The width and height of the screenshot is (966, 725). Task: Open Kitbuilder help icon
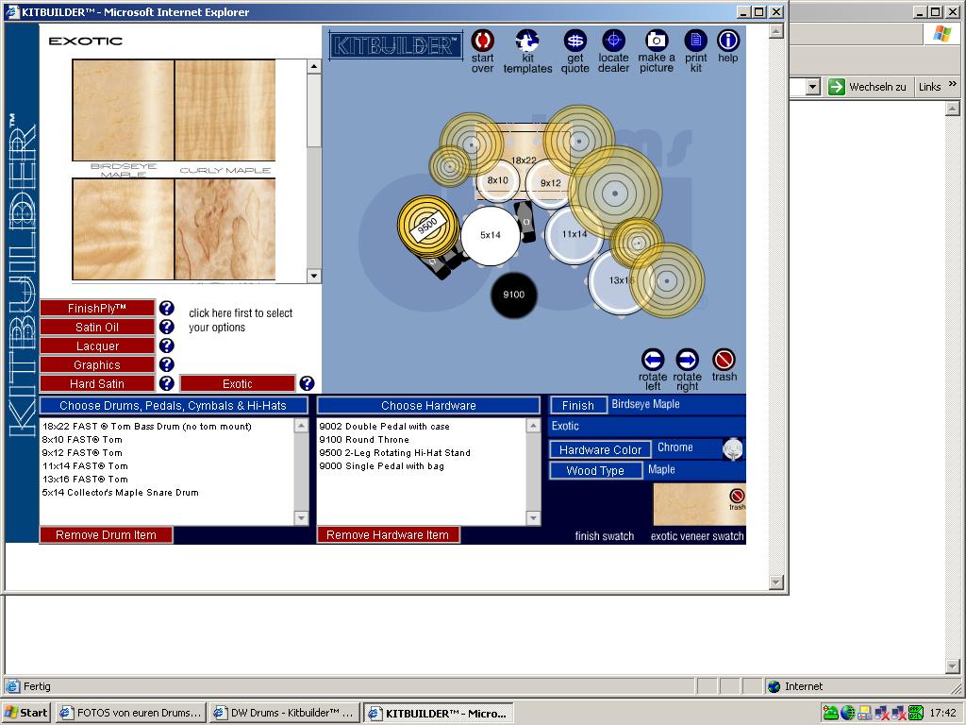[x=727, y=41]
